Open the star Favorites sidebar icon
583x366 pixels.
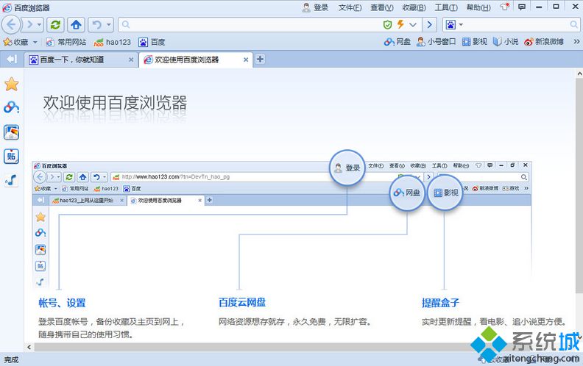coord(12,84)
